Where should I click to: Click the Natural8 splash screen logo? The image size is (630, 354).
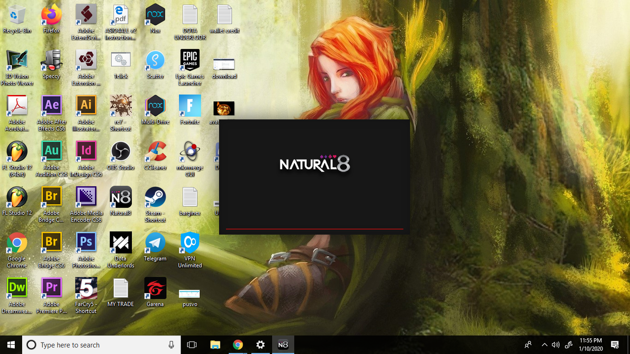(315, 163)
